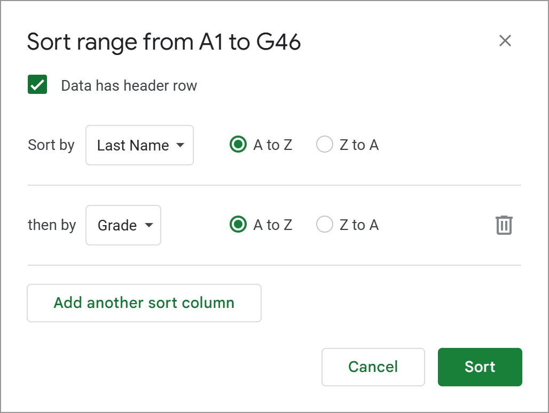Confirm 'A to Z' for the first sort

[238, 144]
